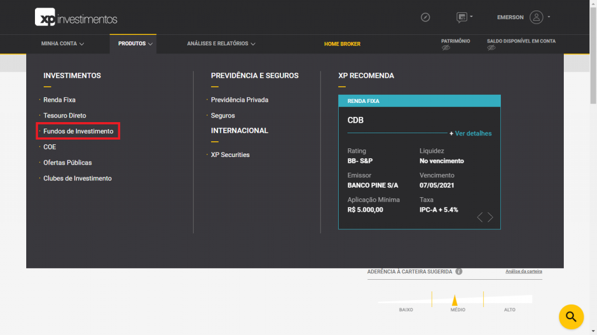Select Tesouro Direto menu entry
Image resolution: width=597 pixels, height=335 pixels.
65,116
